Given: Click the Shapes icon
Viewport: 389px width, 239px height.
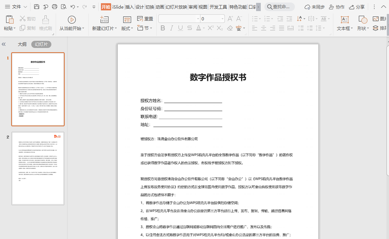Looking at the screenshot, I should (363, 20).
